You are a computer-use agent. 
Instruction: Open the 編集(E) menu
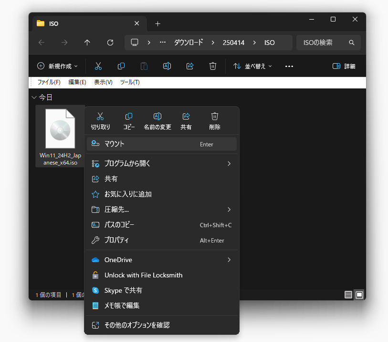77,82
